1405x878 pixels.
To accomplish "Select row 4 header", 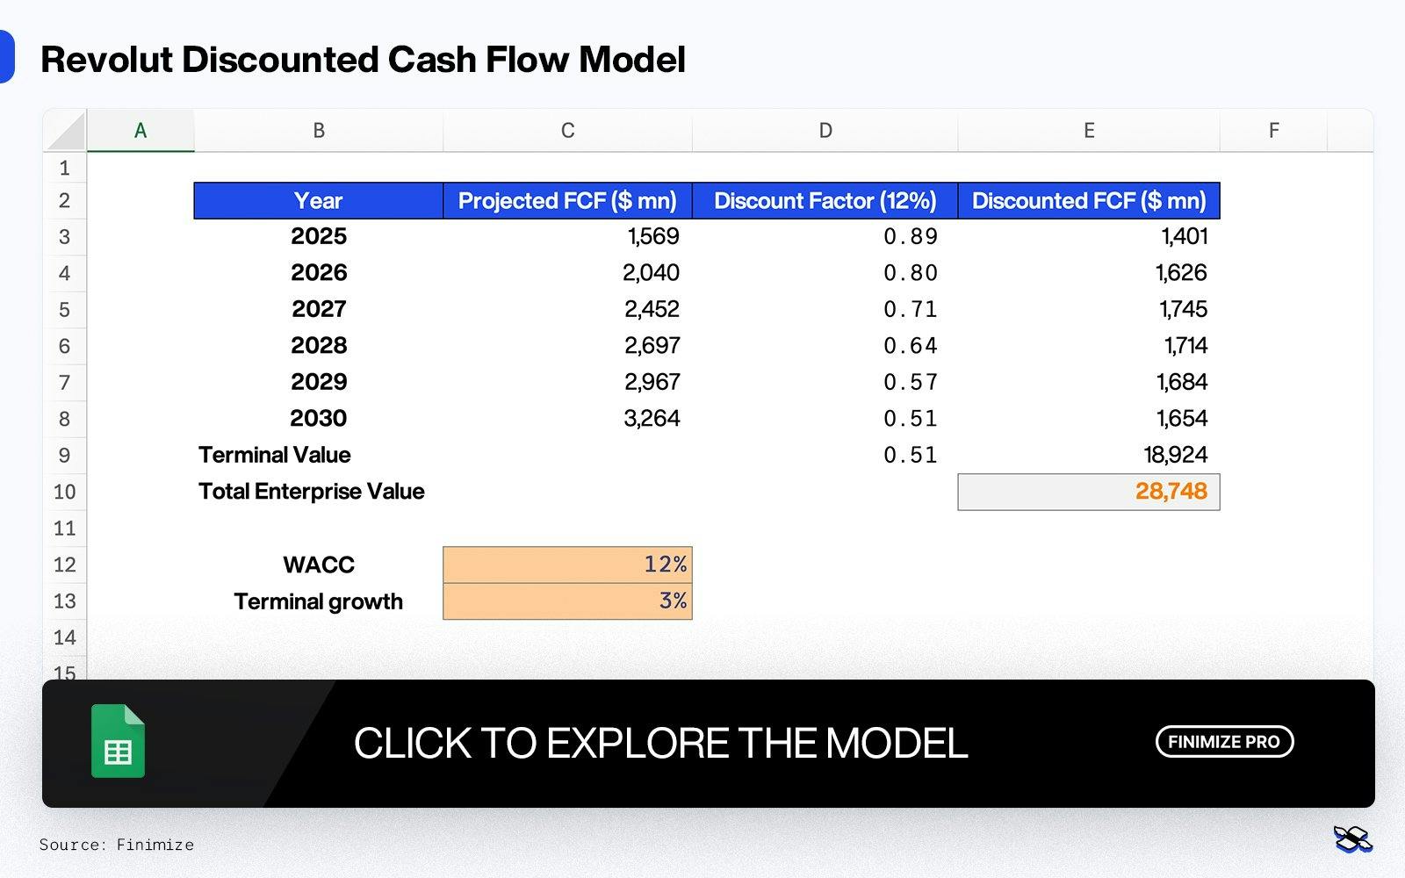I will pyautogui.click(x=65, y=273).
